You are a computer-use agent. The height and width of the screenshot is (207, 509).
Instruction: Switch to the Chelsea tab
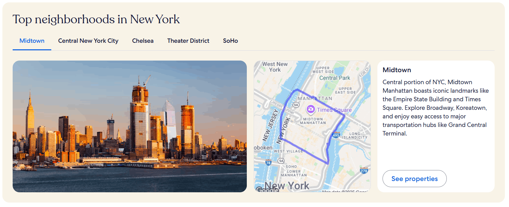click(143, 41)
